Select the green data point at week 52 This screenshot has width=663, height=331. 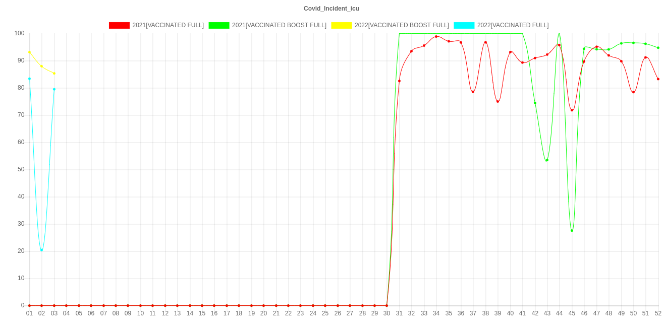click(658, 48)
